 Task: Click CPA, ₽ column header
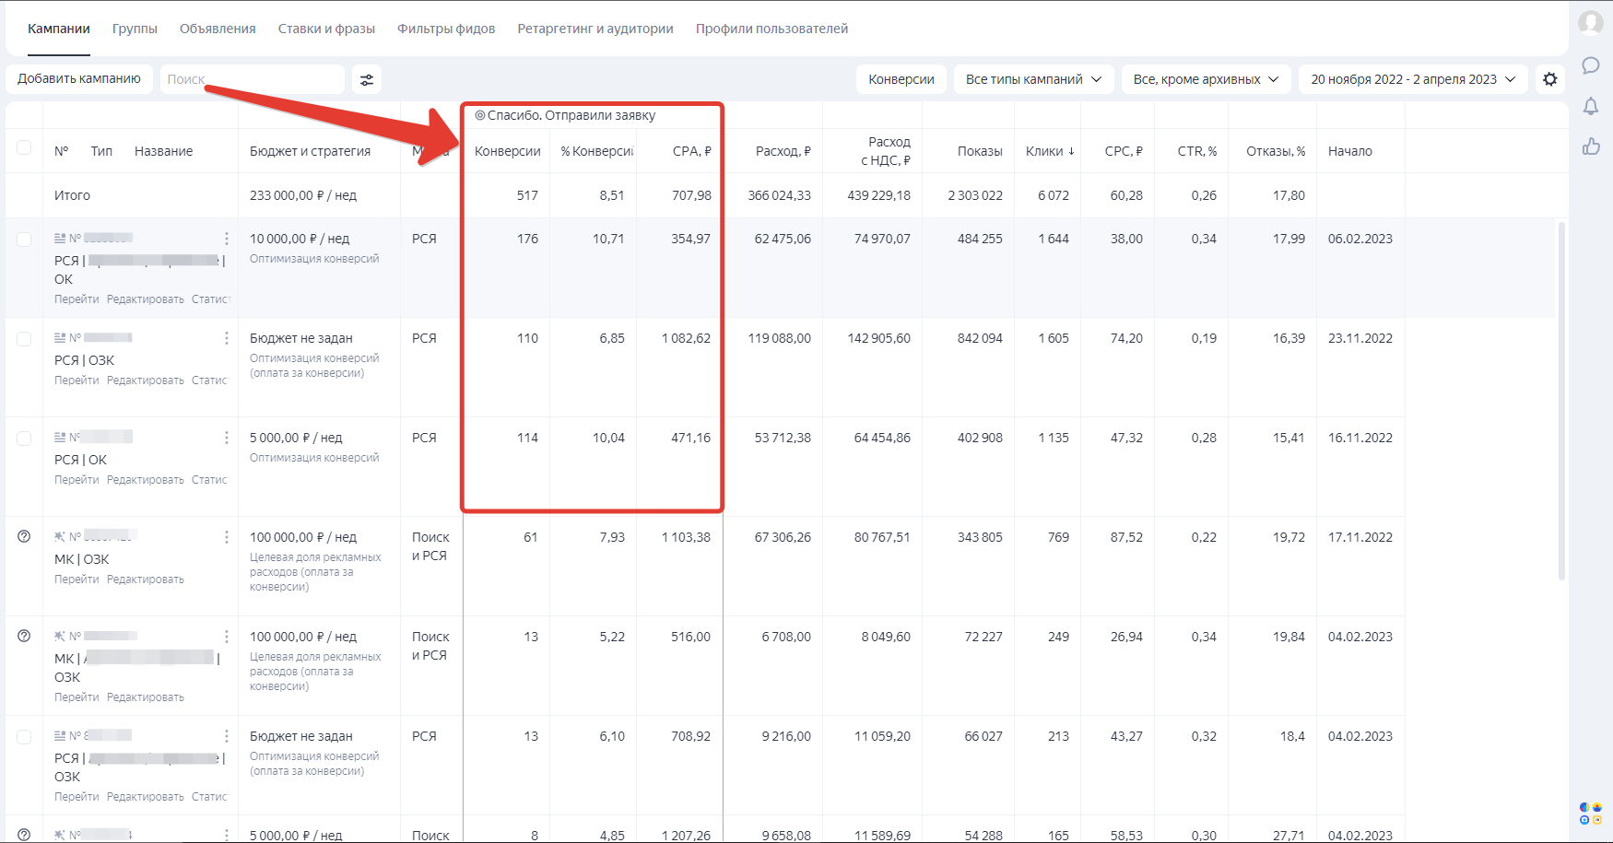(x=692, y=151)
